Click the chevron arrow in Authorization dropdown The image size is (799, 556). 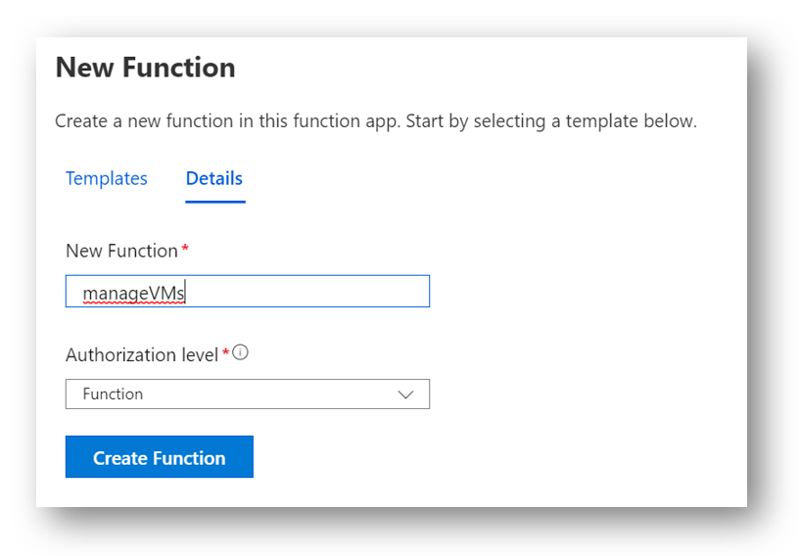click(405, 394)
